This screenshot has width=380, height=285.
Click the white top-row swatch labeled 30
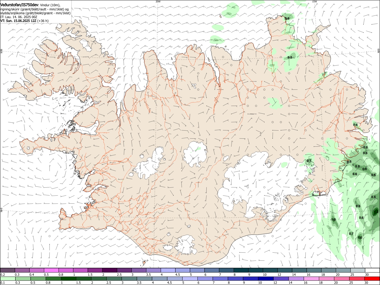[372, 270]
